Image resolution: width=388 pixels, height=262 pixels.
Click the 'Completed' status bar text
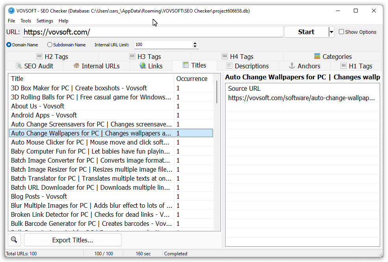click(176, 254)
